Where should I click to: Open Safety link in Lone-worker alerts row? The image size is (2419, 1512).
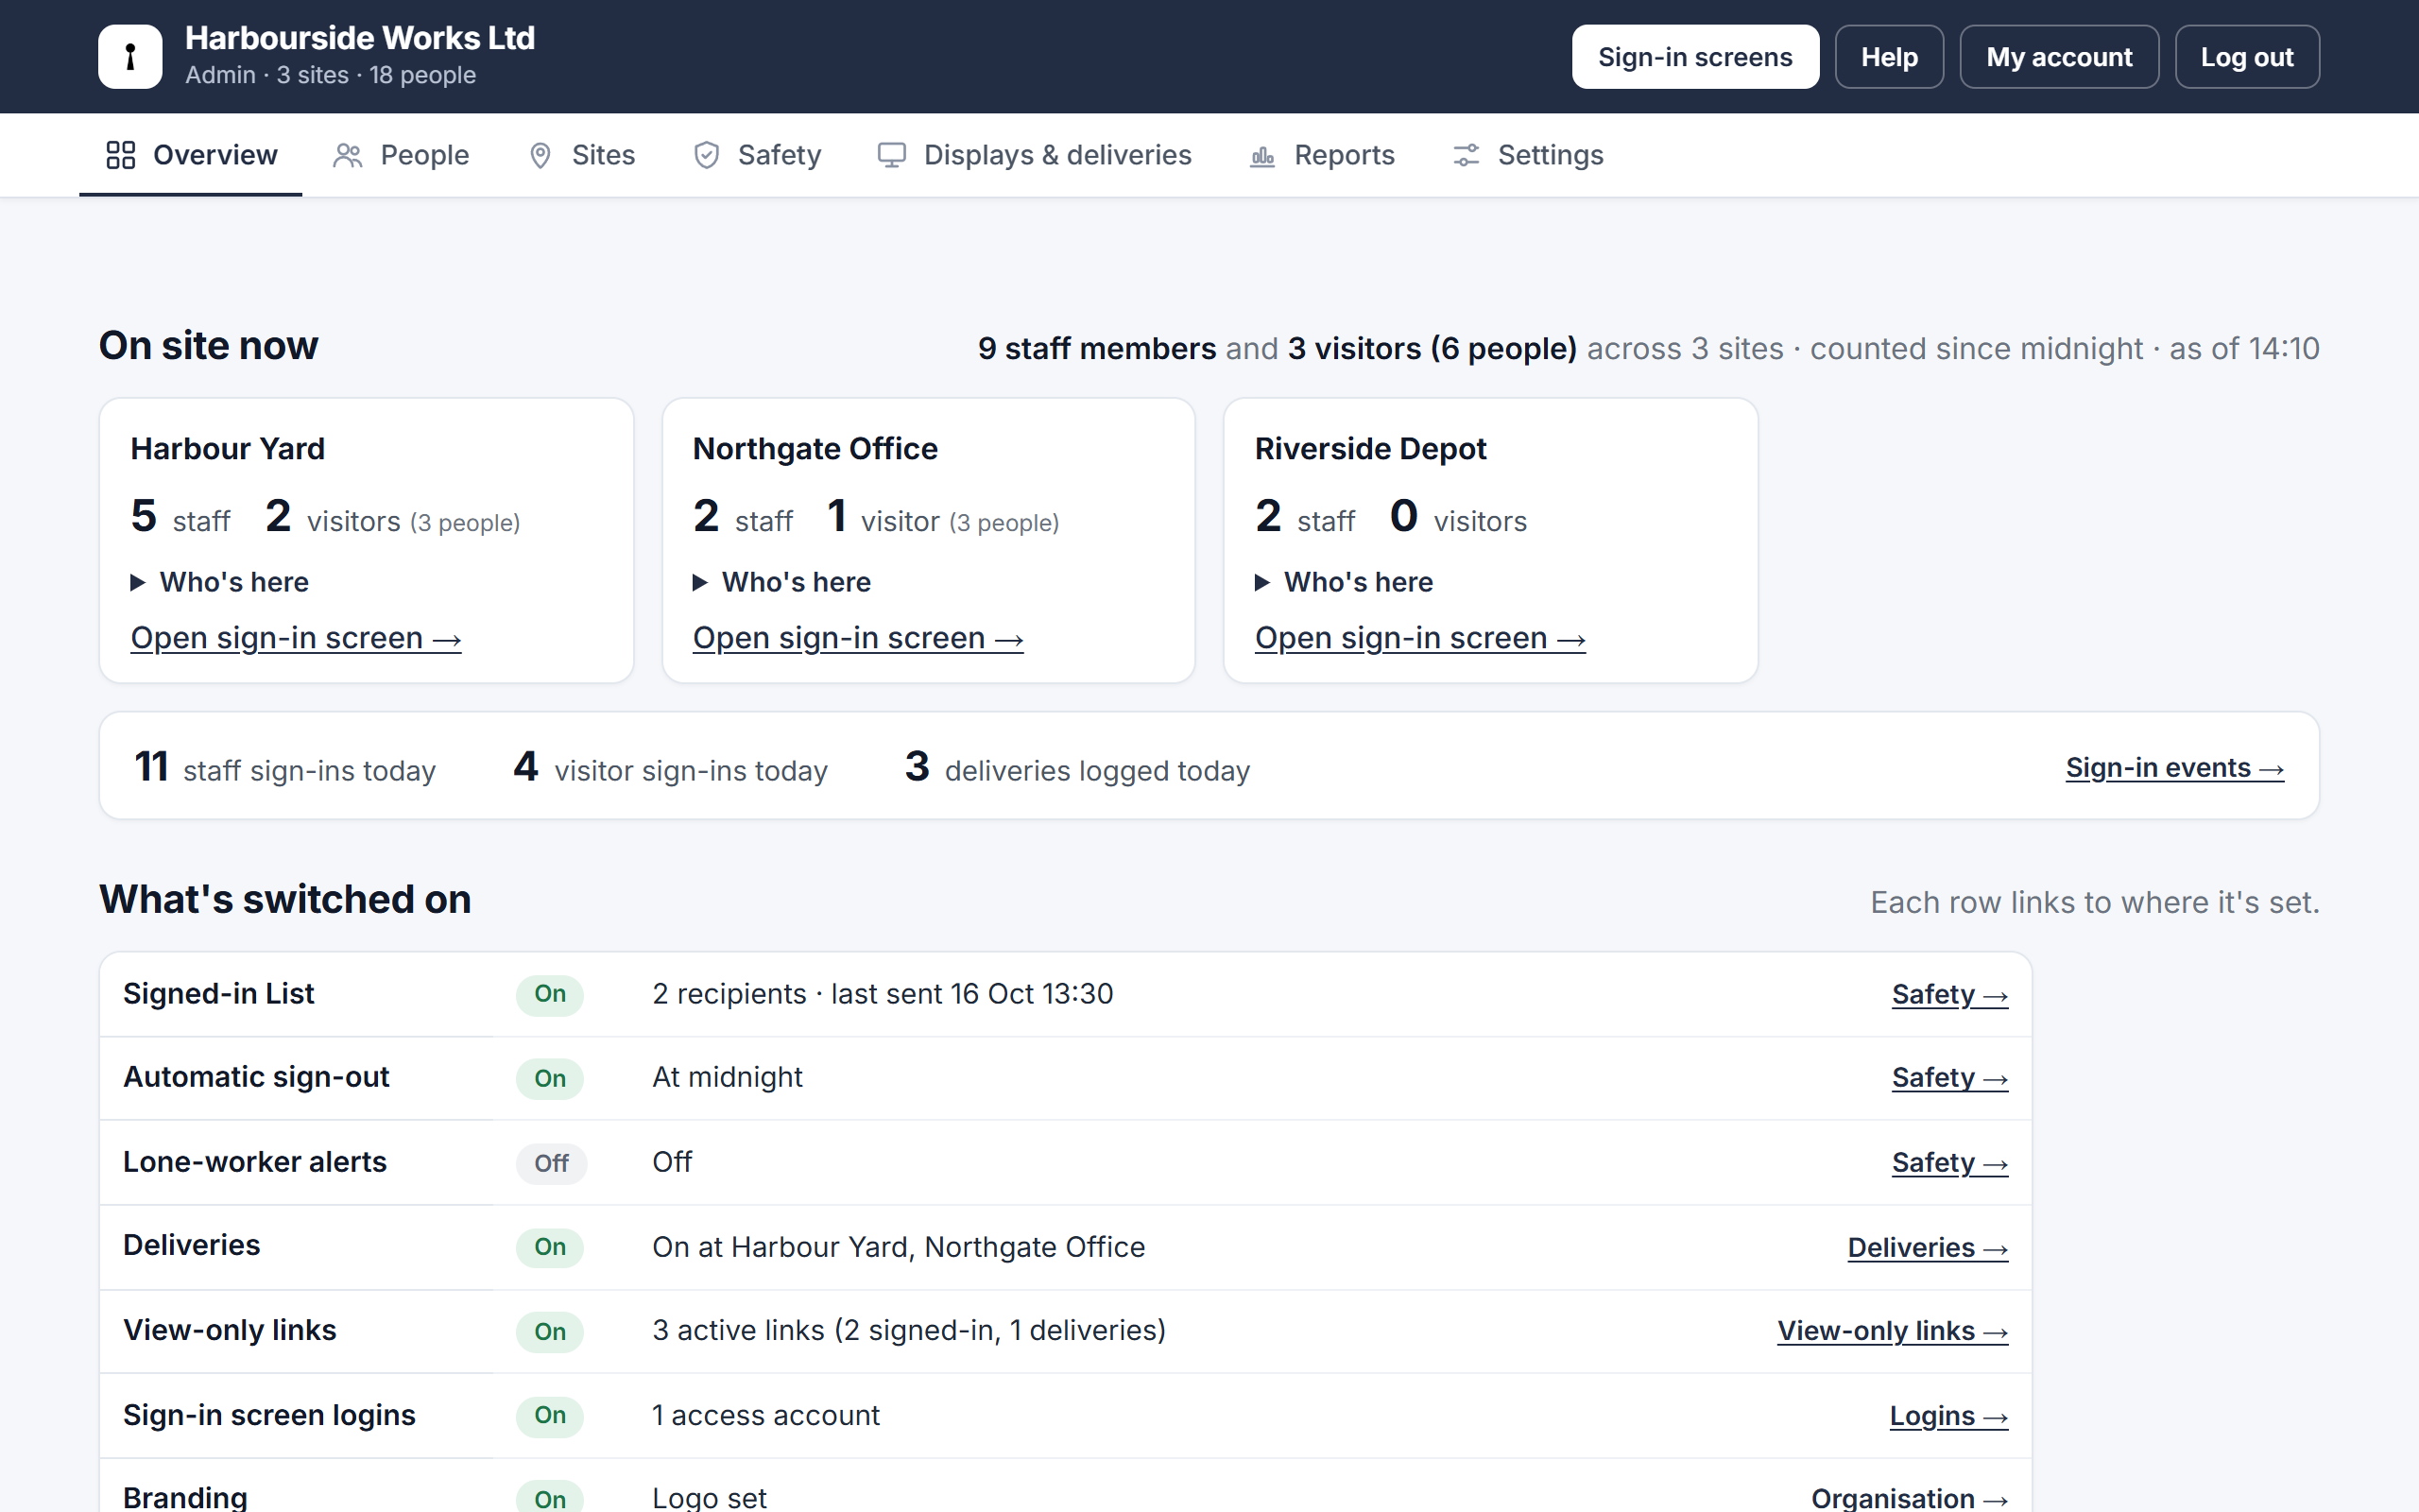click(1950, 1163)
